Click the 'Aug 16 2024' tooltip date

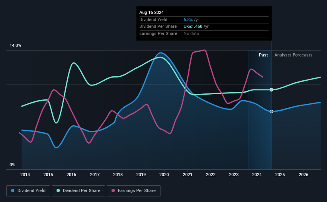click(151, 12)
